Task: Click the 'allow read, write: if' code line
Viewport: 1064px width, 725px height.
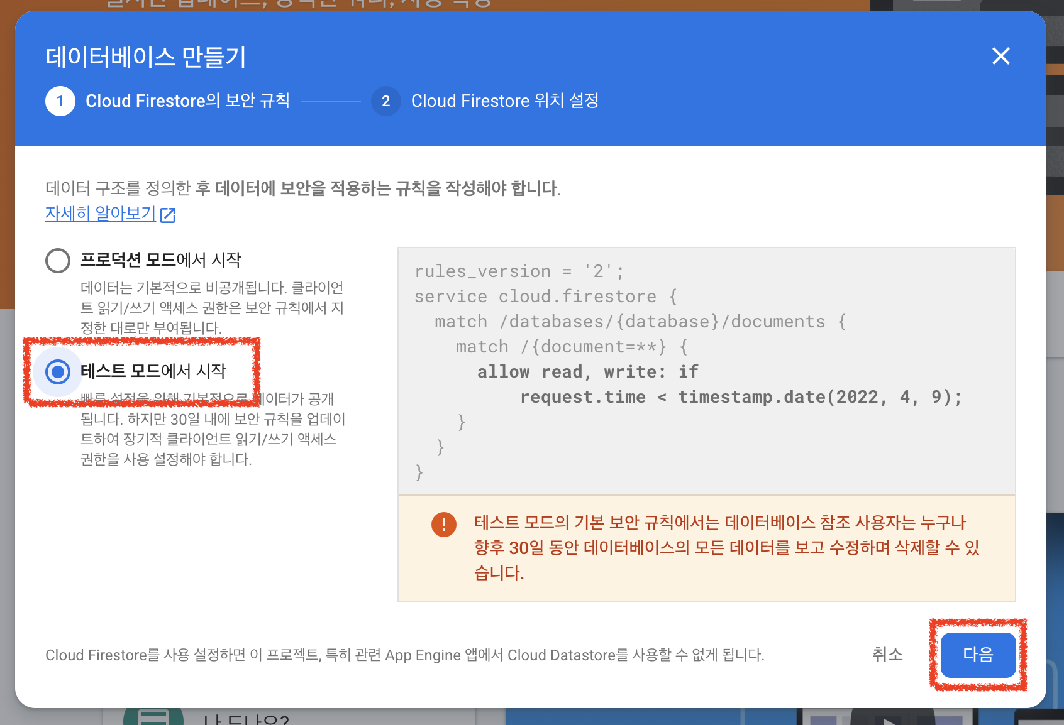Action: click(x=587, y=372)
